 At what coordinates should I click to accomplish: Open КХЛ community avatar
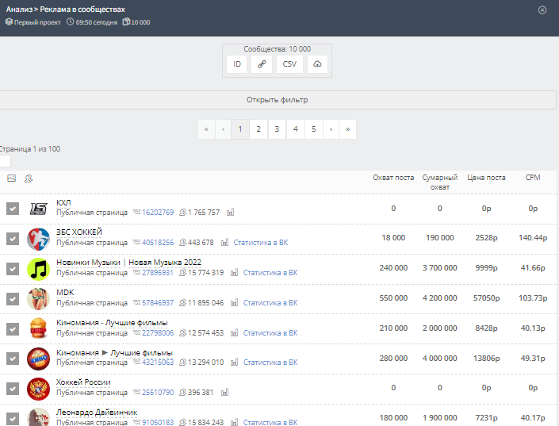click(x=39, y=209)
